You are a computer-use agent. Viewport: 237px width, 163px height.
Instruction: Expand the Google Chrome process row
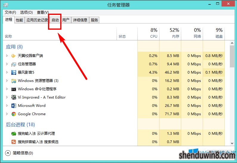7,114
